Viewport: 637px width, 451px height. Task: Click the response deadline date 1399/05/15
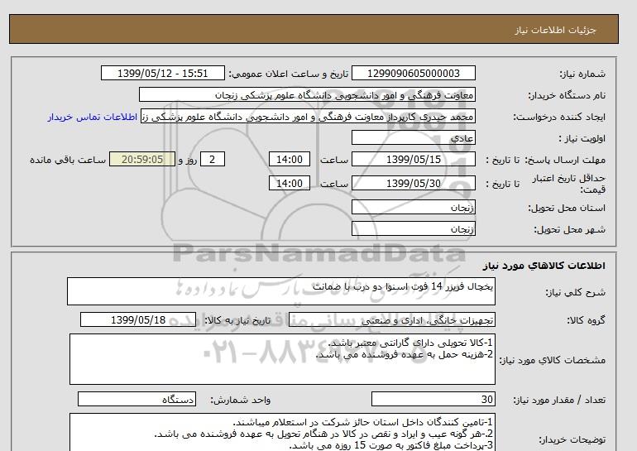[x=413, y=159]
